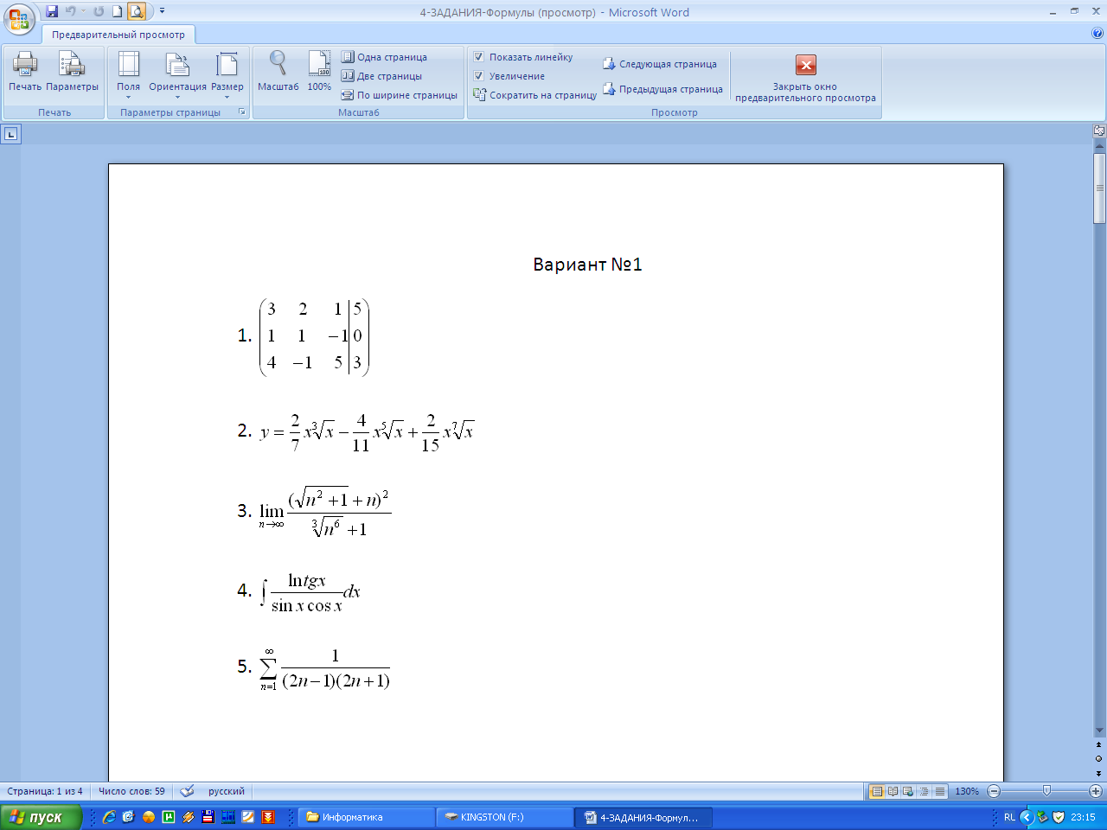Click the Печать printer icon
This screenshot has width=1107, height=830.
[x=25, y=72]
